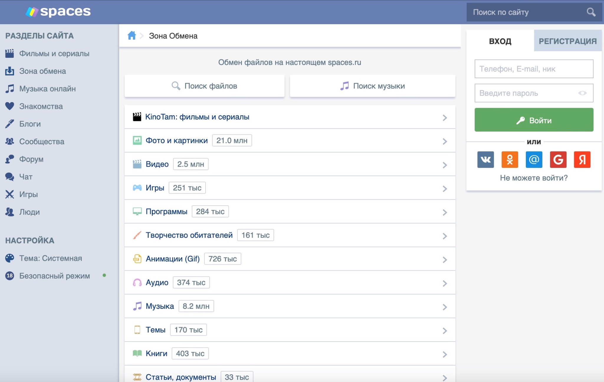Log in using Mail.ru @ icon

pyautogui.click(x=534, y=160)
